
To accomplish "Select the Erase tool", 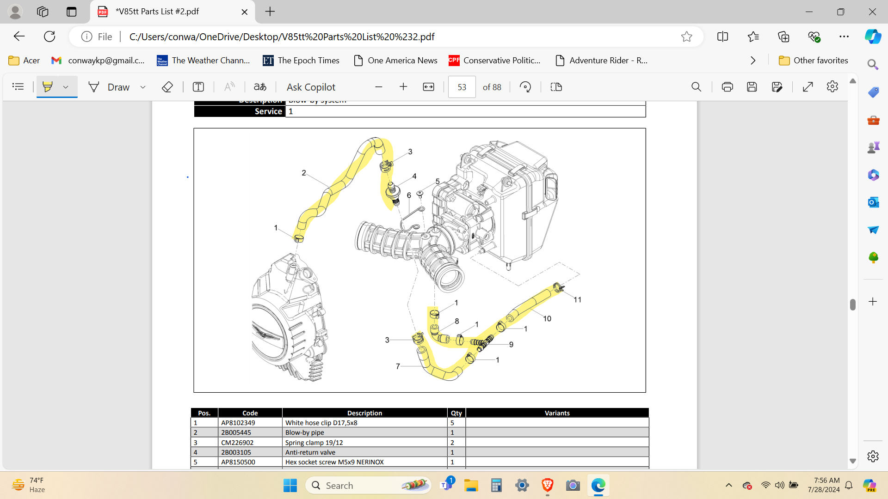I will tap(167, 87).
